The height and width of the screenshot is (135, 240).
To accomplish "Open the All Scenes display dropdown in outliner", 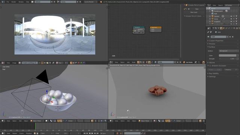I will click(x=231, y=5).
